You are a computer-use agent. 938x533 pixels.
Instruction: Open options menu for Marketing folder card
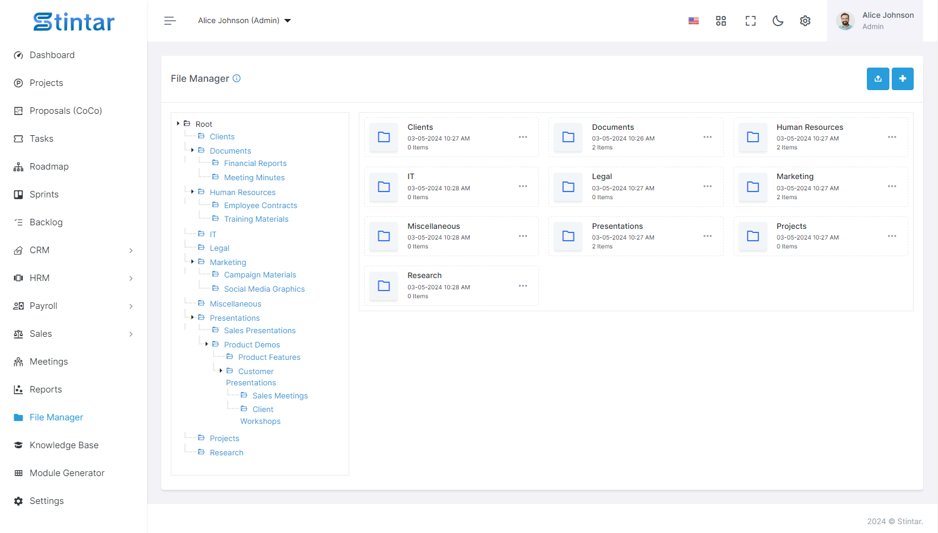(x=892, y=186)
